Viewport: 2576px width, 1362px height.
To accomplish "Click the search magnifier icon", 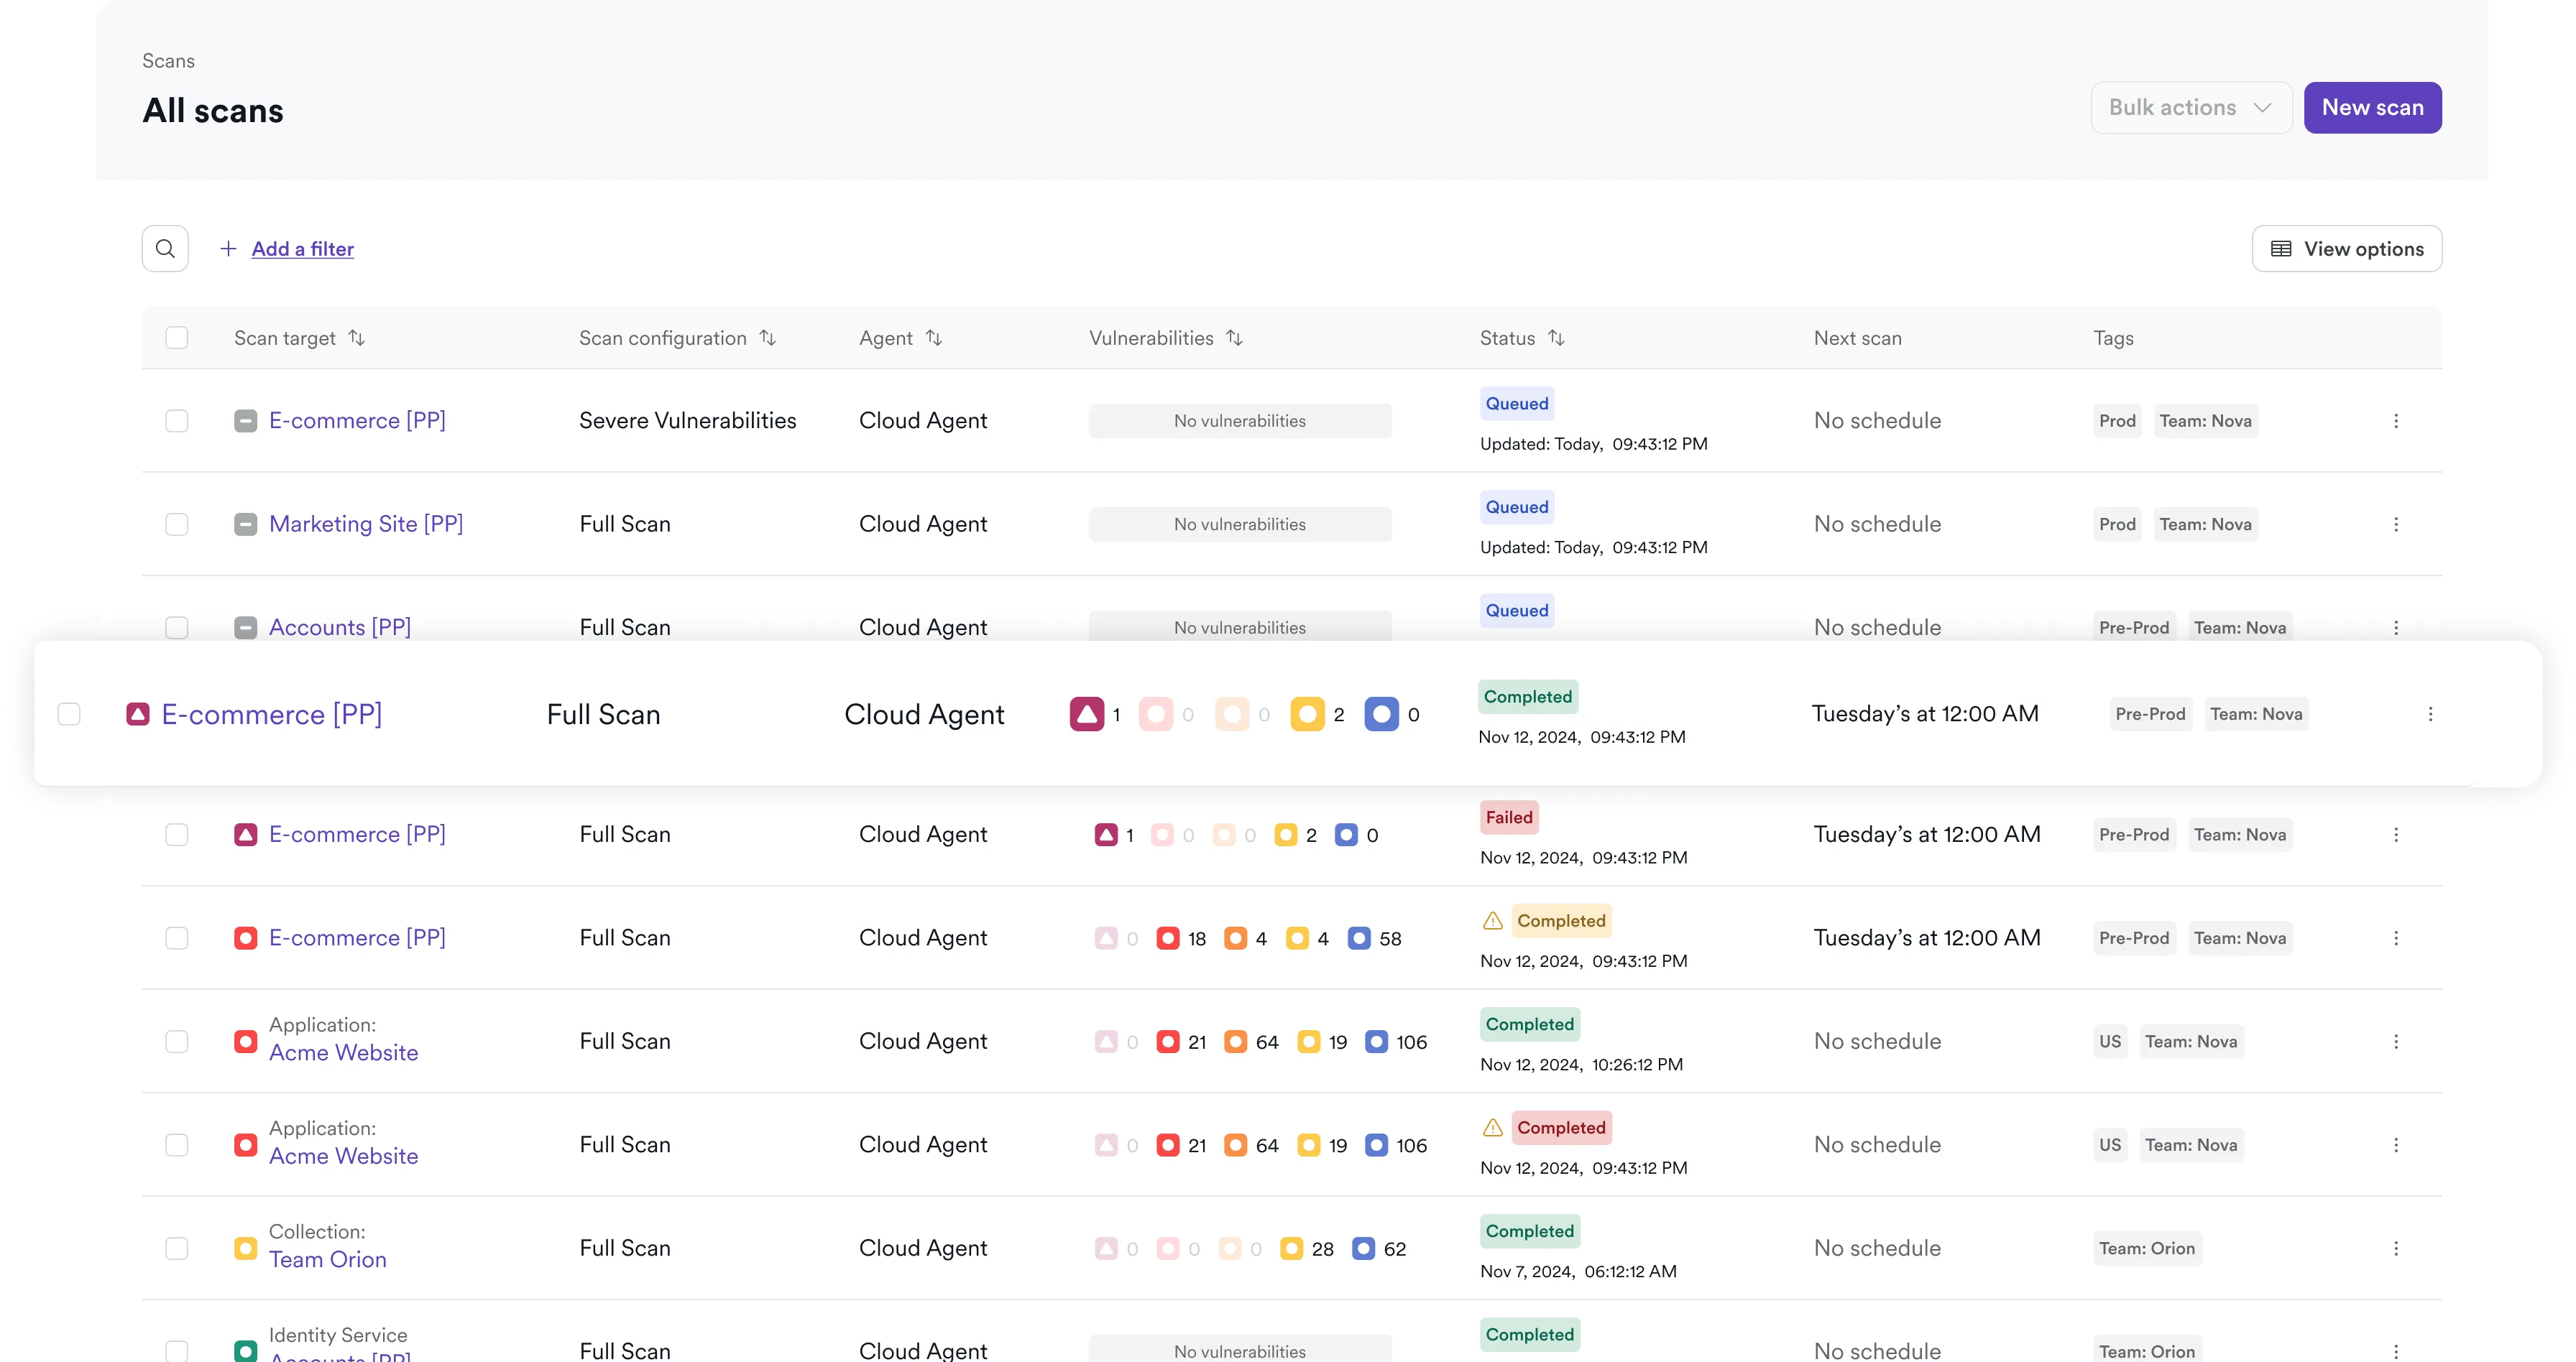I will tap(165, 249).
